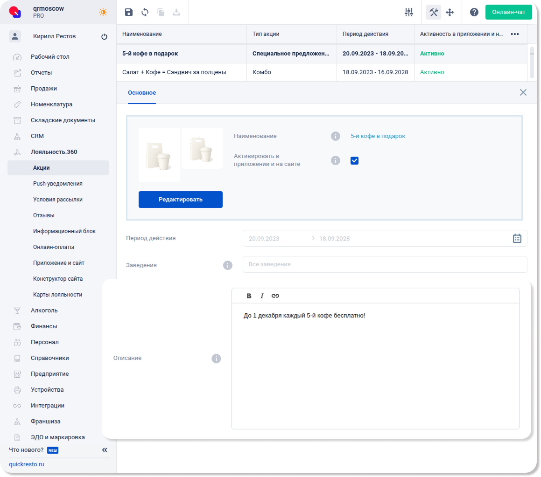Select the Салат + Кофе promotion row
The width and height of the screenshot is (541, 477).
tap(174, 72)
